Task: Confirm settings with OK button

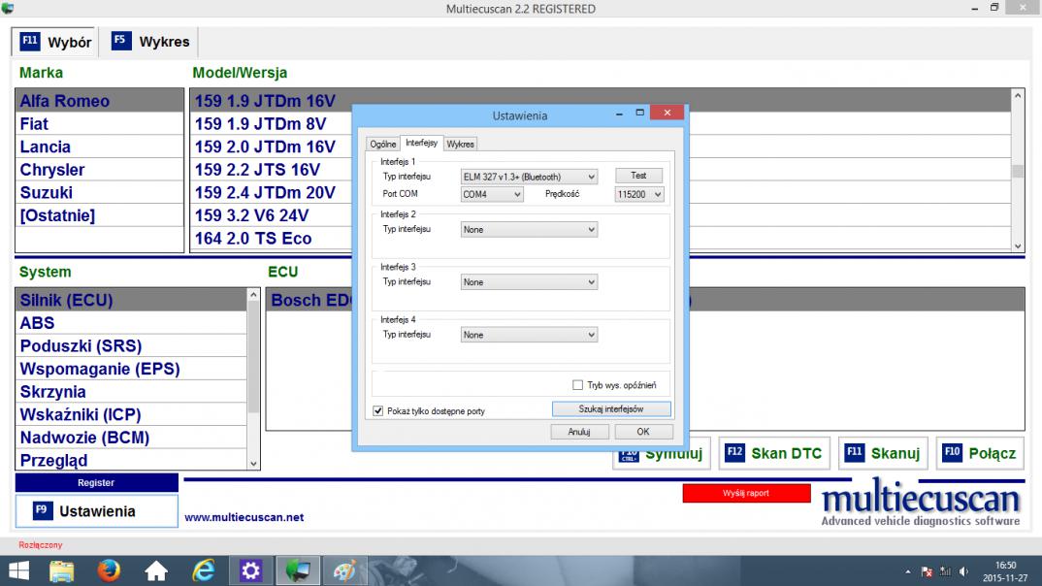Action: [643, 432]
